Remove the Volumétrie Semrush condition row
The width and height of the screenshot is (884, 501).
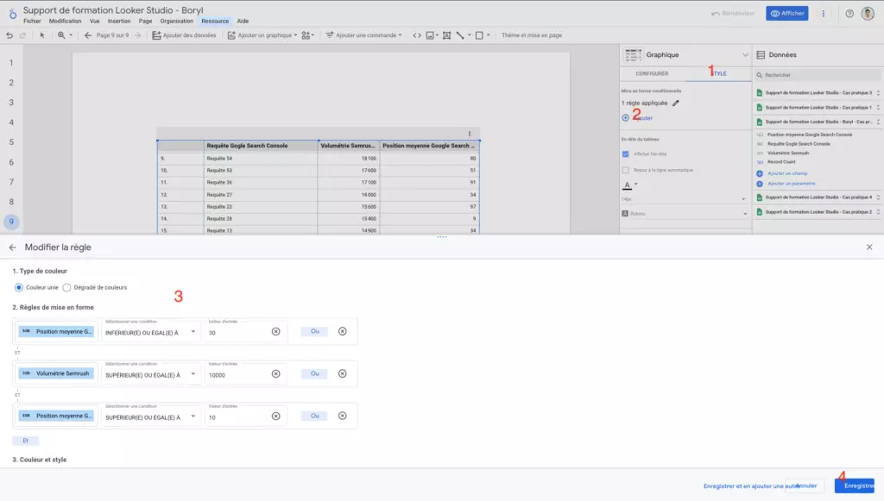click(342, 373)
